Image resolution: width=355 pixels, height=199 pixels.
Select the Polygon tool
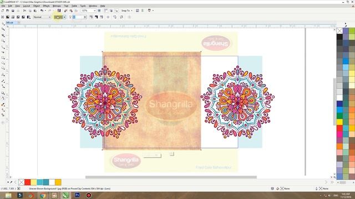(3, 69)
